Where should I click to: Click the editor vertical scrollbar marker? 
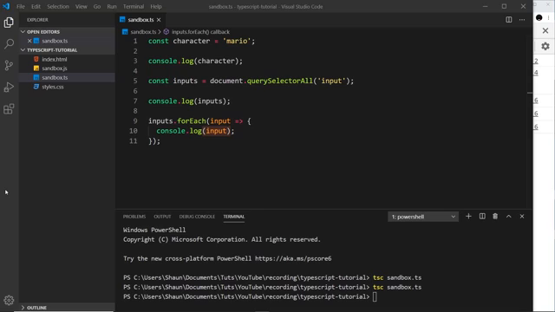pos(530,93)
